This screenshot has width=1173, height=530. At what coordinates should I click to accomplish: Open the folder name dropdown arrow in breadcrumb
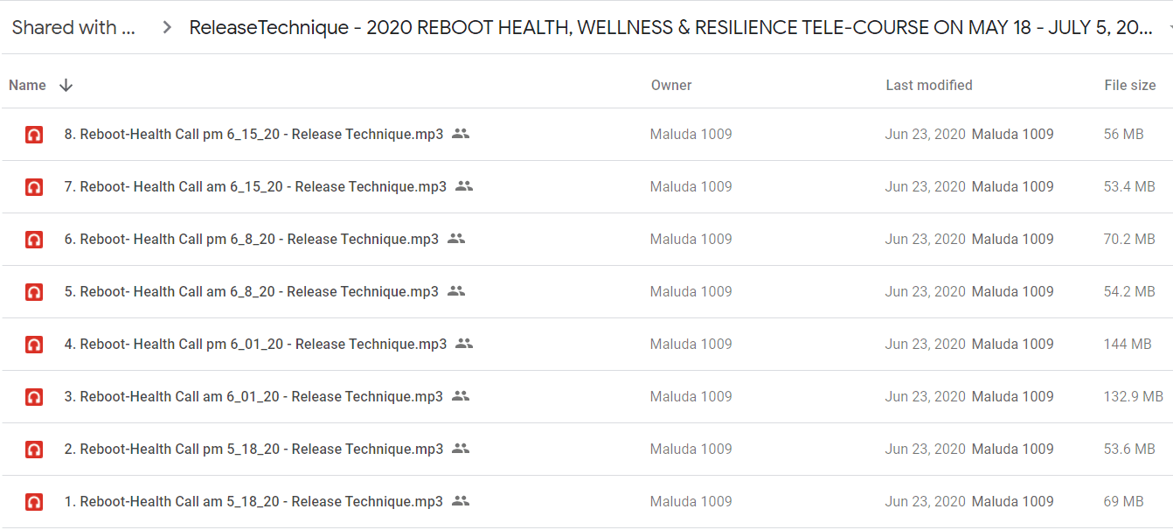pyautogui.click(x=1169, y=28)
